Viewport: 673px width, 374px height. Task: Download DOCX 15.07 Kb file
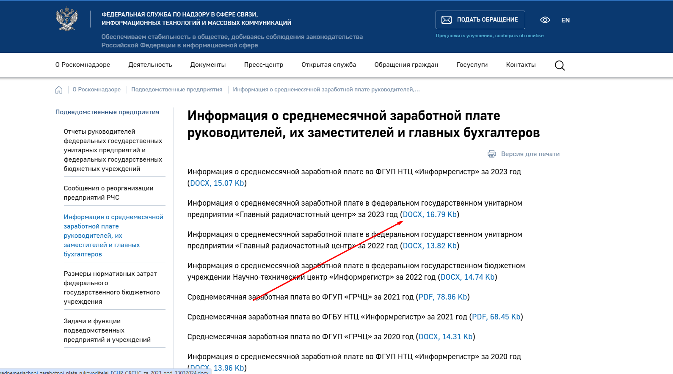(217, 183)
